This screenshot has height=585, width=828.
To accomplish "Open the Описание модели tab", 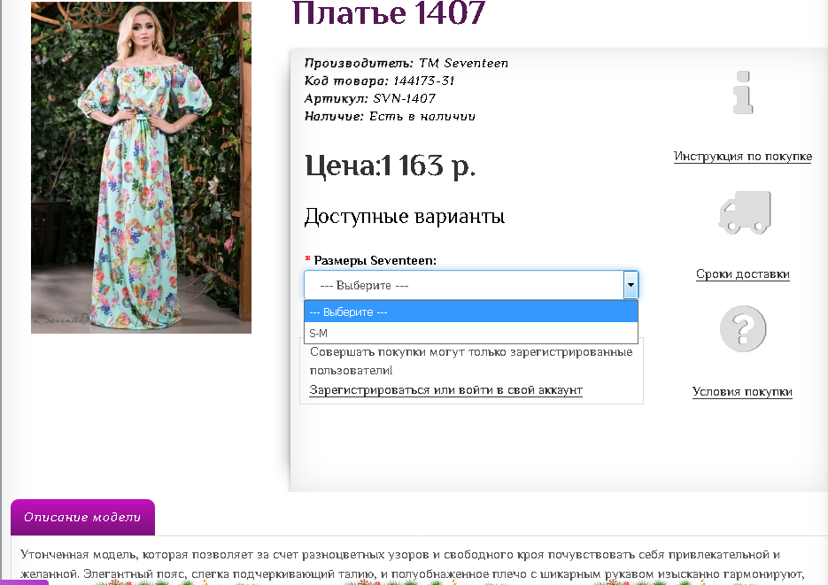I will pos(83,517).
